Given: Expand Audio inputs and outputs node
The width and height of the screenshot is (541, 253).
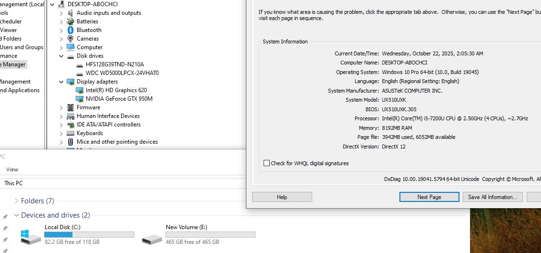Looking at the screenshot, I should pos(61,13).
